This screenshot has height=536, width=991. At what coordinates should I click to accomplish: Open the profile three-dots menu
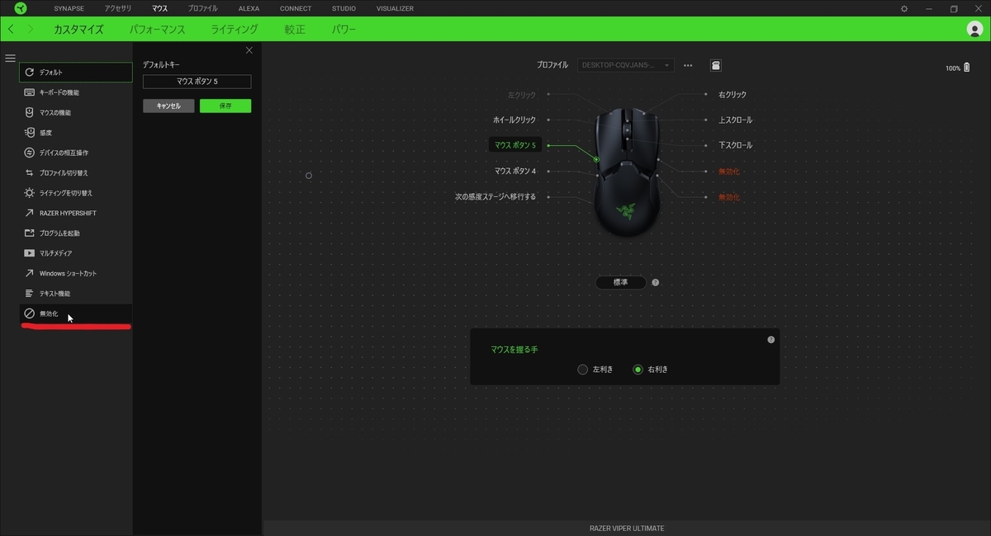click(x=688, y=65)
